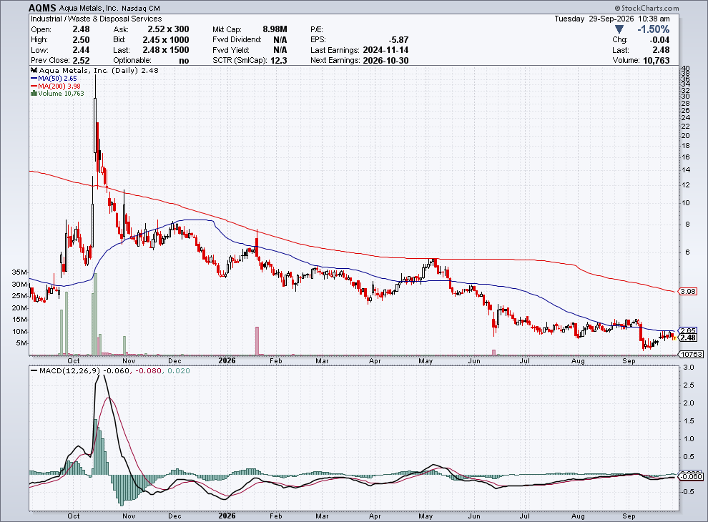
Task: Click the blue MA(50) legend line swatch
Action: click(x=34, y=78)
